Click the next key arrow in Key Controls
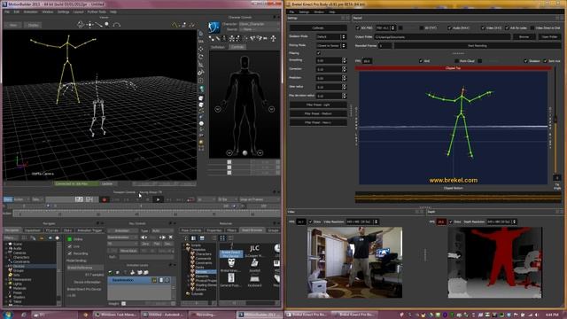This screenshot has height=319, width=567. [x=162, y=237]
